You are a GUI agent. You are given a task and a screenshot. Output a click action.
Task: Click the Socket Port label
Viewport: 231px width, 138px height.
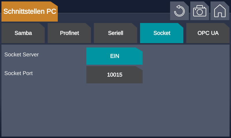[x=18, y=73]
